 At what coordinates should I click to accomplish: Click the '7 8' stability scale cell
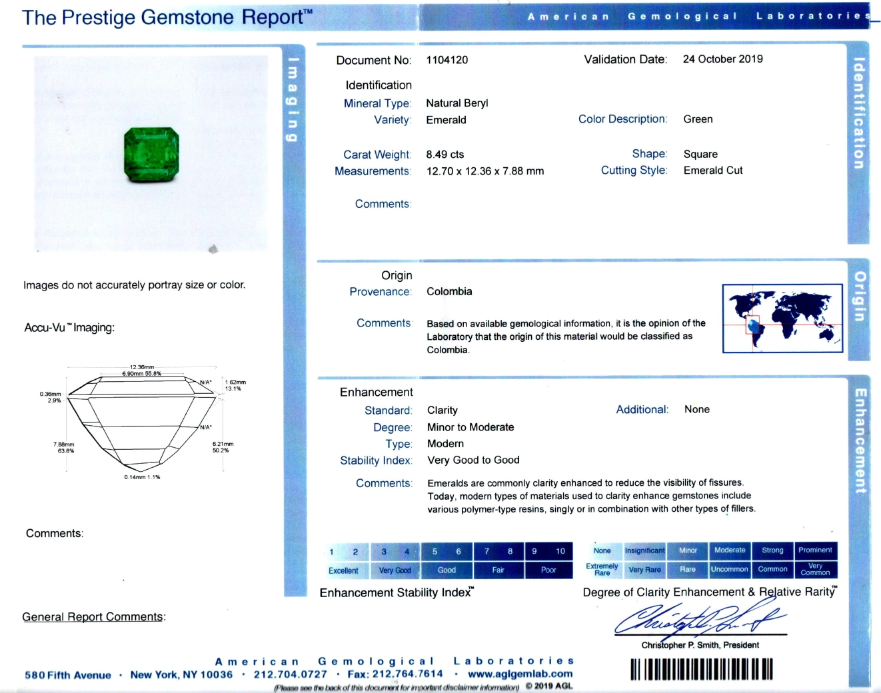coord(498,551)
